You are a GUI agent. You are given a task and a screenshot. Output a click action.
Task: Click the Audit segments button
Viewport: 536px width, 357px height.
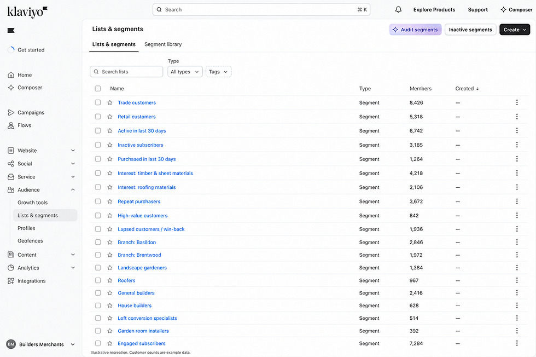415,30
